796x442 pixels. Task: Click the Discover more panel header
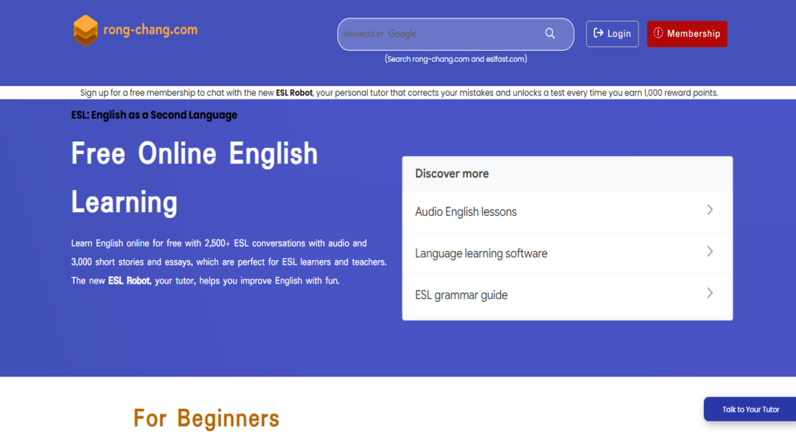452,174
